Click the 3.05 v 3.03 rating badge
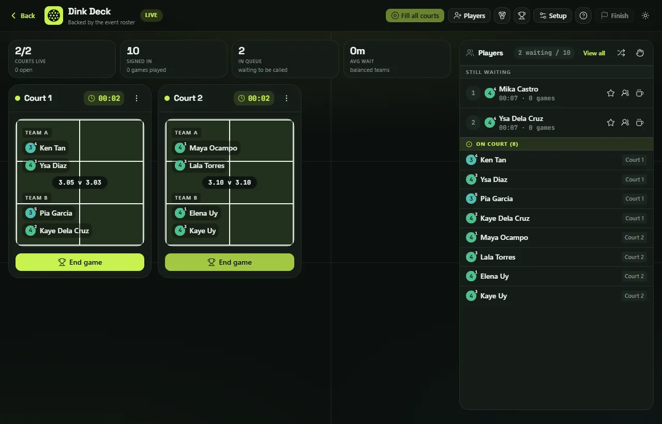 pyautogui.click(x=80, y=183)
